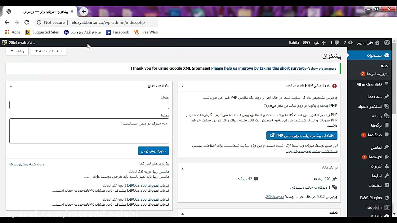Open دیدگاه‌ها (Comments) showing 1 pending
The width and height of the screenshot is (397, 223).
376,135
